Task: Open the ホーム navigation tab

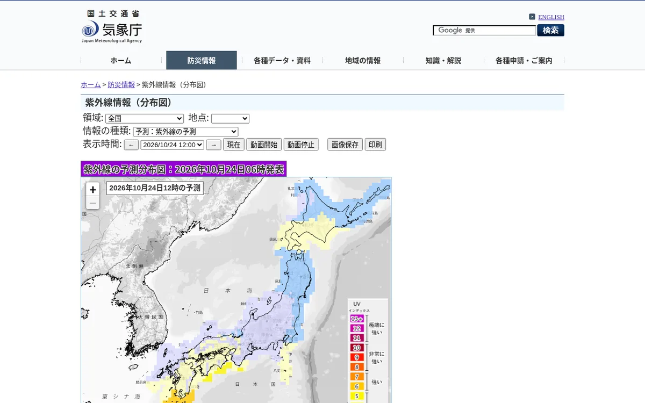Action: point(121,61)
